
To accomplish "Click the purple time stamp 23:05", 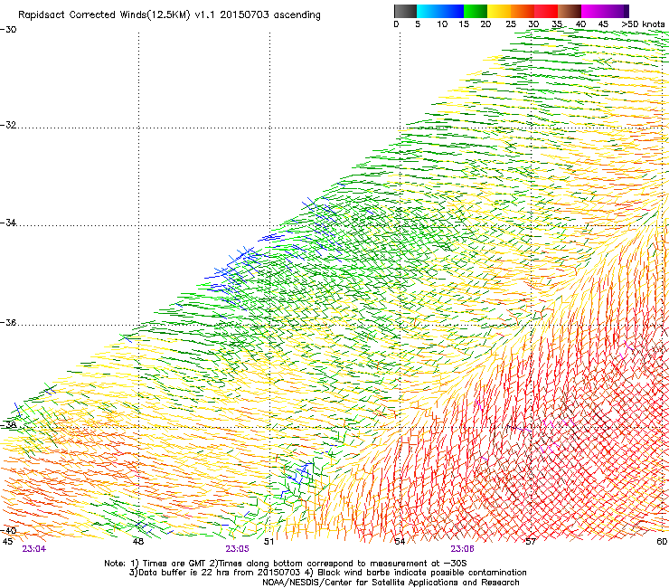I will coord(237,549).
